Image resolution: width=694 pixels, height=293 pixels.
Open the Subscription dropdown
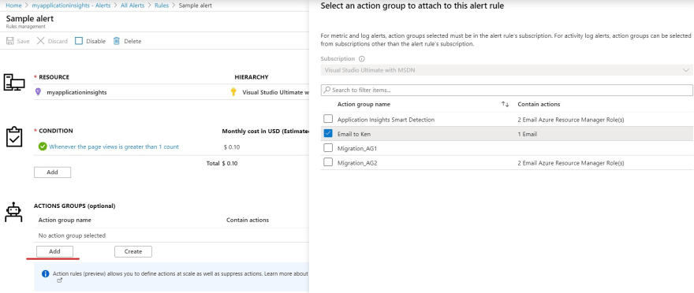point(507,70)
